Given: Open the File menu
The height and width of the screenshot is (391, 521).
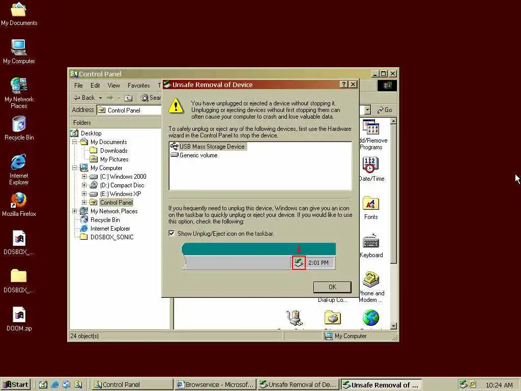Looking at the screenshot, I should pyautogui.click(x=78, y=86).
